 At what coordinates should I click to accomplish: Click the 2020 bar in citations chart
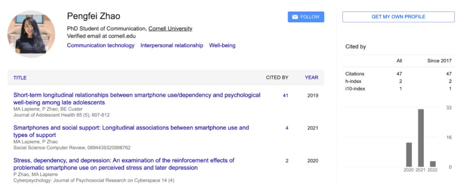[x=409, y=154]
